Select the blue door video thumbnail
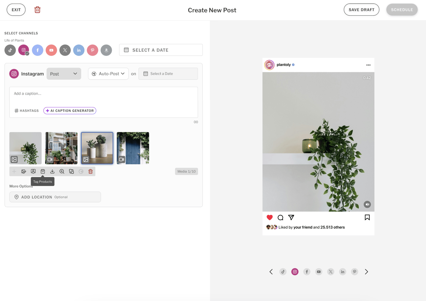The width and height of the screenshot is (426, 301). (x=133, y=148)
